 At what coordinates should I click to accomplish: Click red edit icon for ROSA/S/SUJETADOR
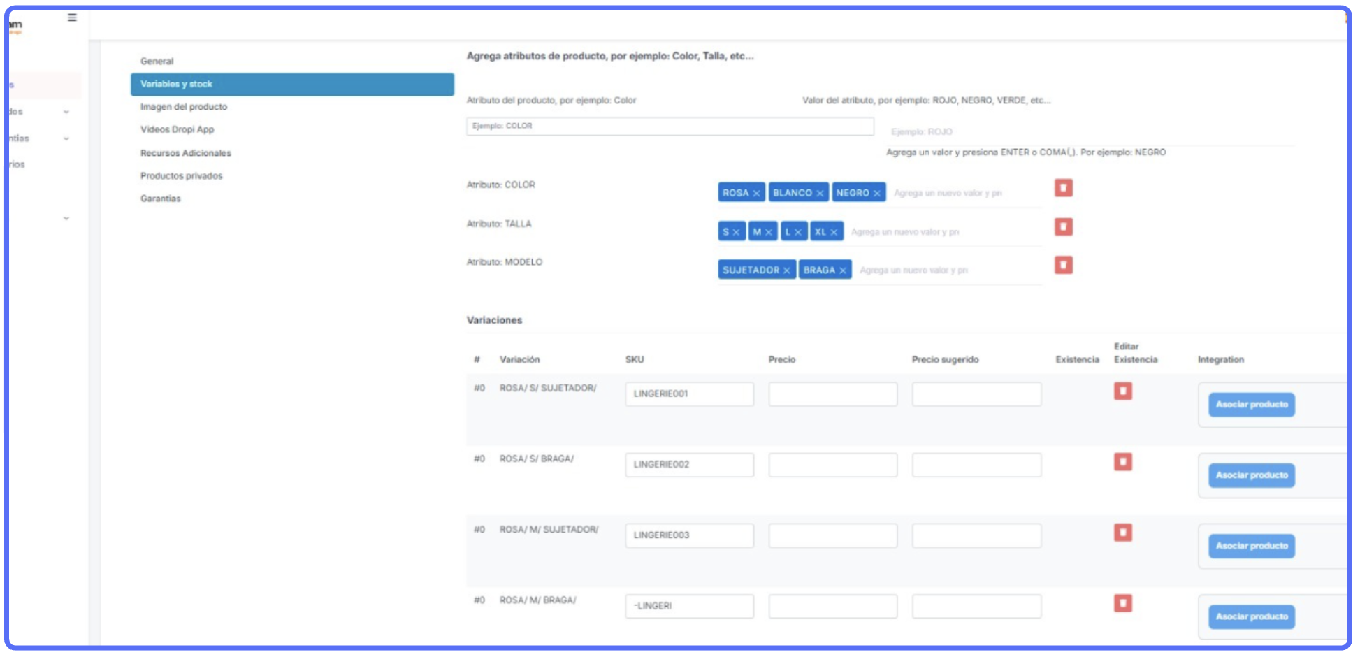point(1122,391)
